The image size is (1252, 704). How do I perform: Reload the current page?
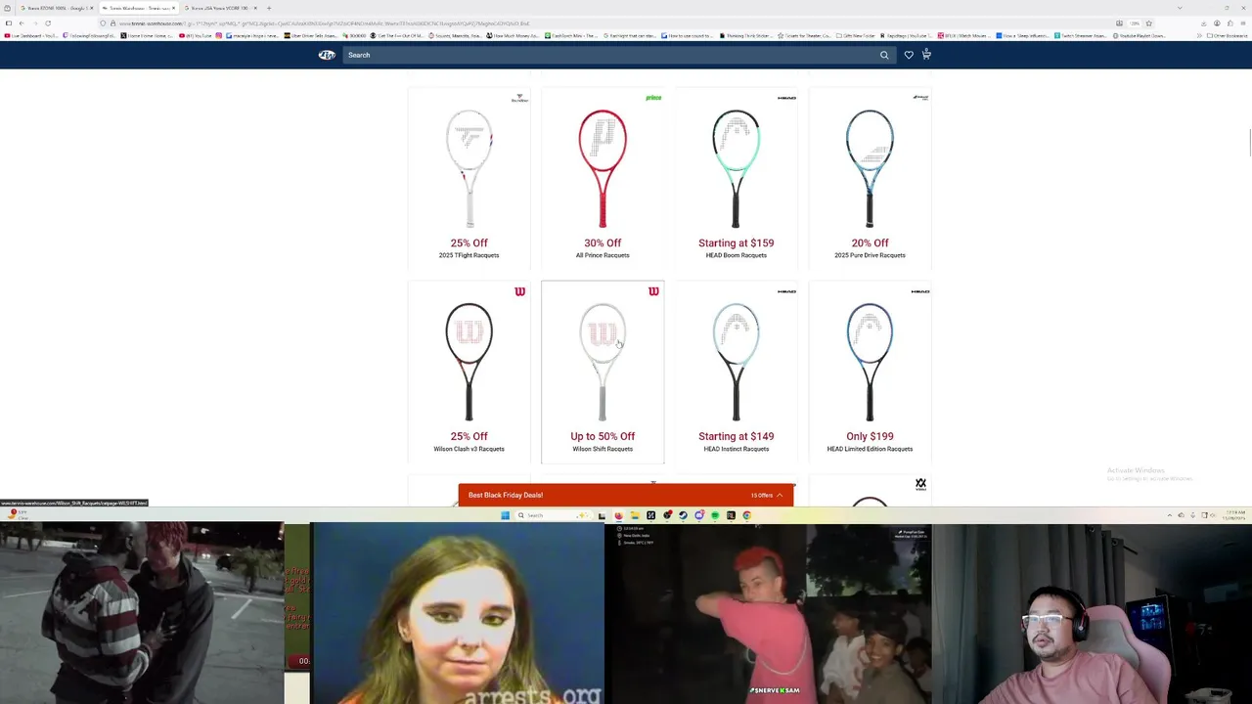pos(47,22)
